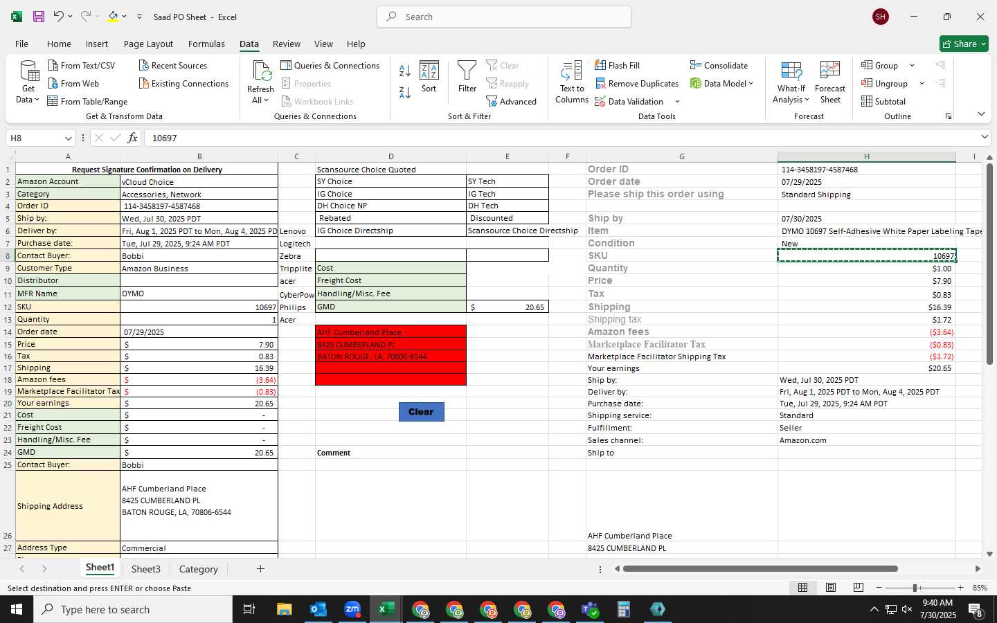This screenshot has width=997, height=623.
Task: Customize Quick Access Toolbar dropdown
Action: [x=139, y=17]
